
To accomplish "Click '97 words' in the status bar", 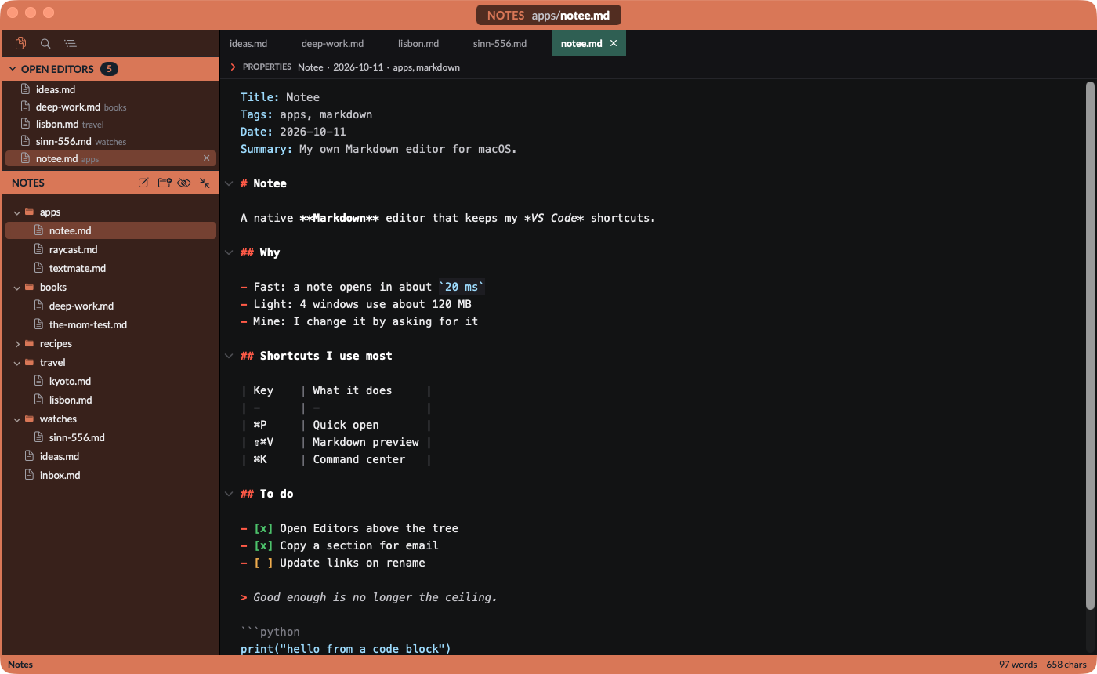I will point(1018,665).
